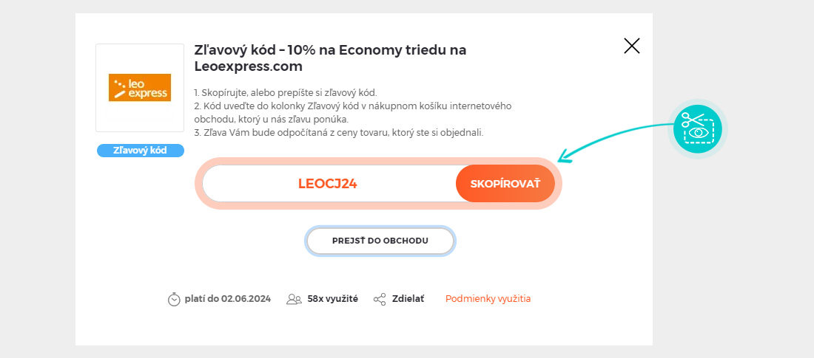Click the share network icon
814x358 pixels.
click(380, 299)
